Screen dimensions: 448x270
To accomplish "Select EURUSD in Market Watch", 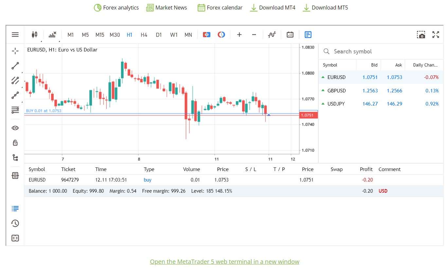I will click(x=381, y=77).
